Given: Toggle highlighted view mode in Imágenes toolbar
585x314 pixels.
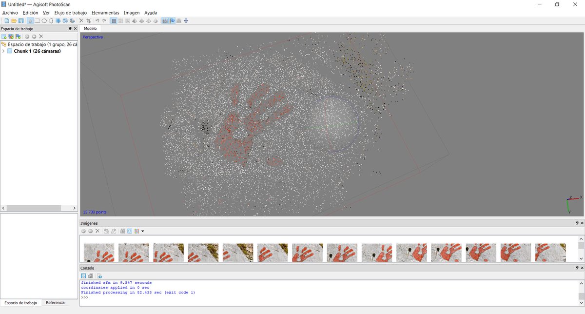Looking at the screenshot, I should tap(130, 231).
